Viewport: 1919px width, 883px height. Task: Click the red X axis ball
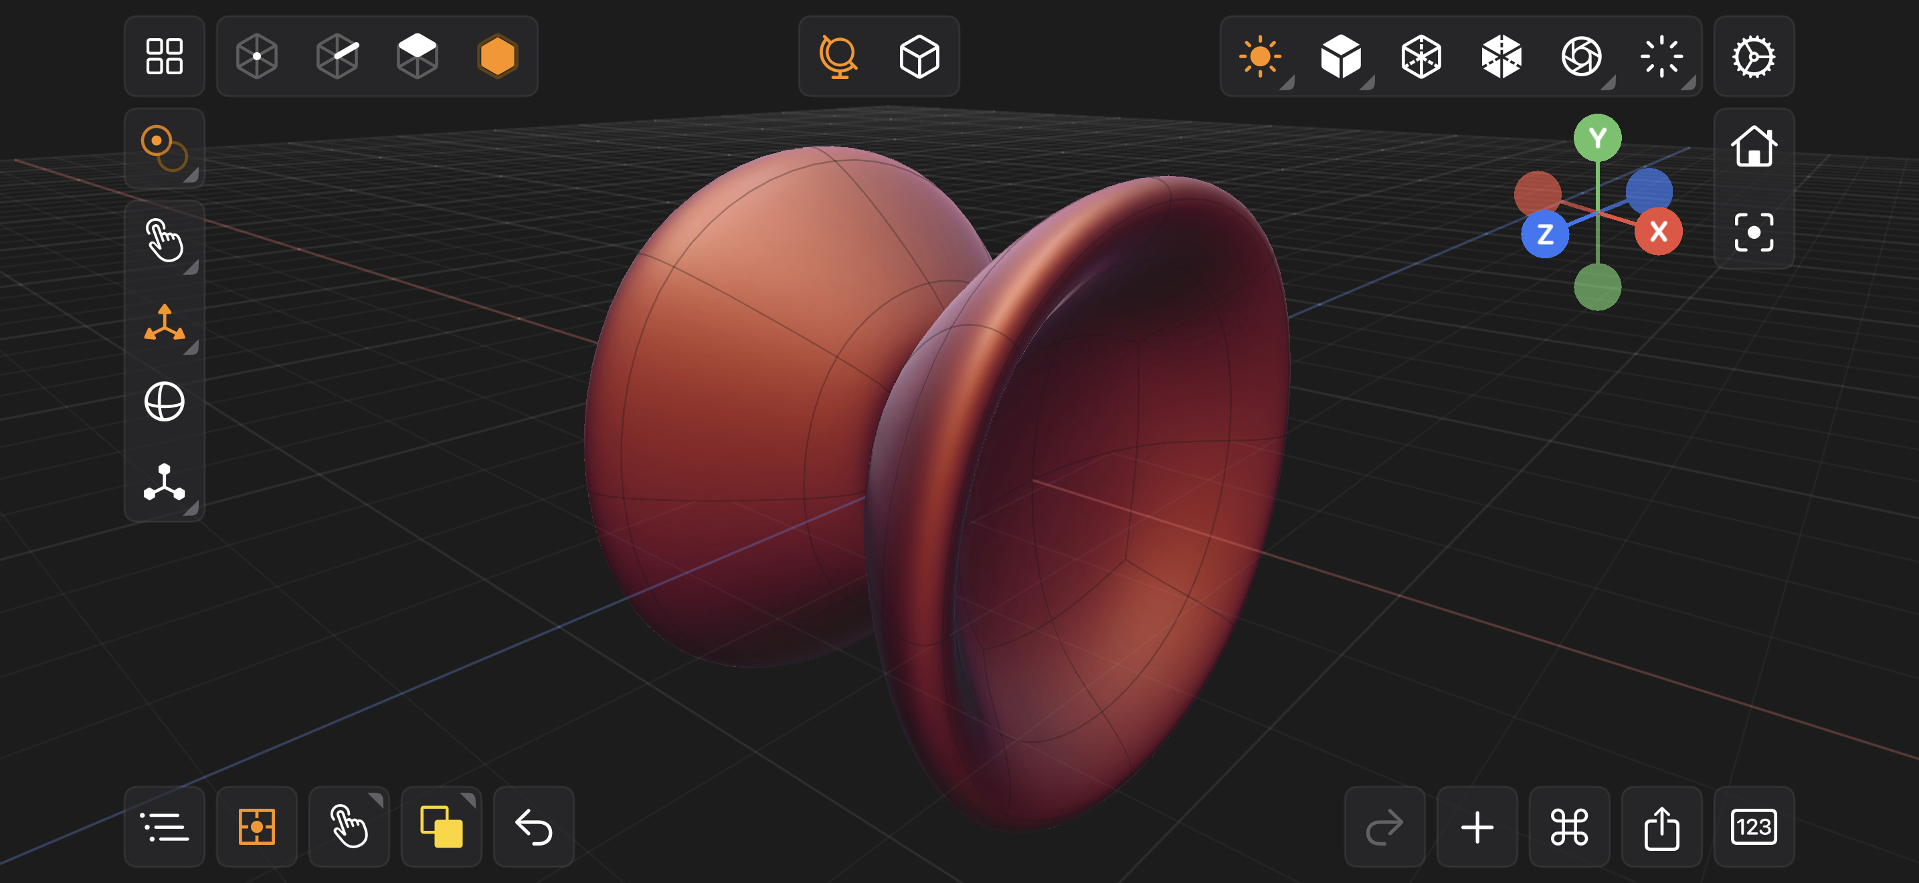[1657, 232]
